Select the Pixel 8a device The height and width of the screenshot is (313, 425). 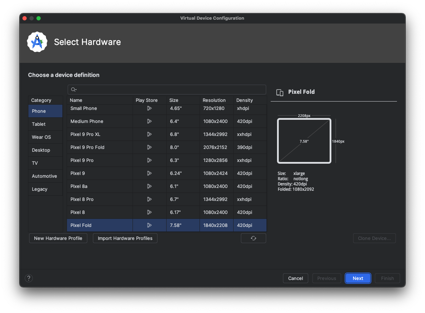coord(79,186)
